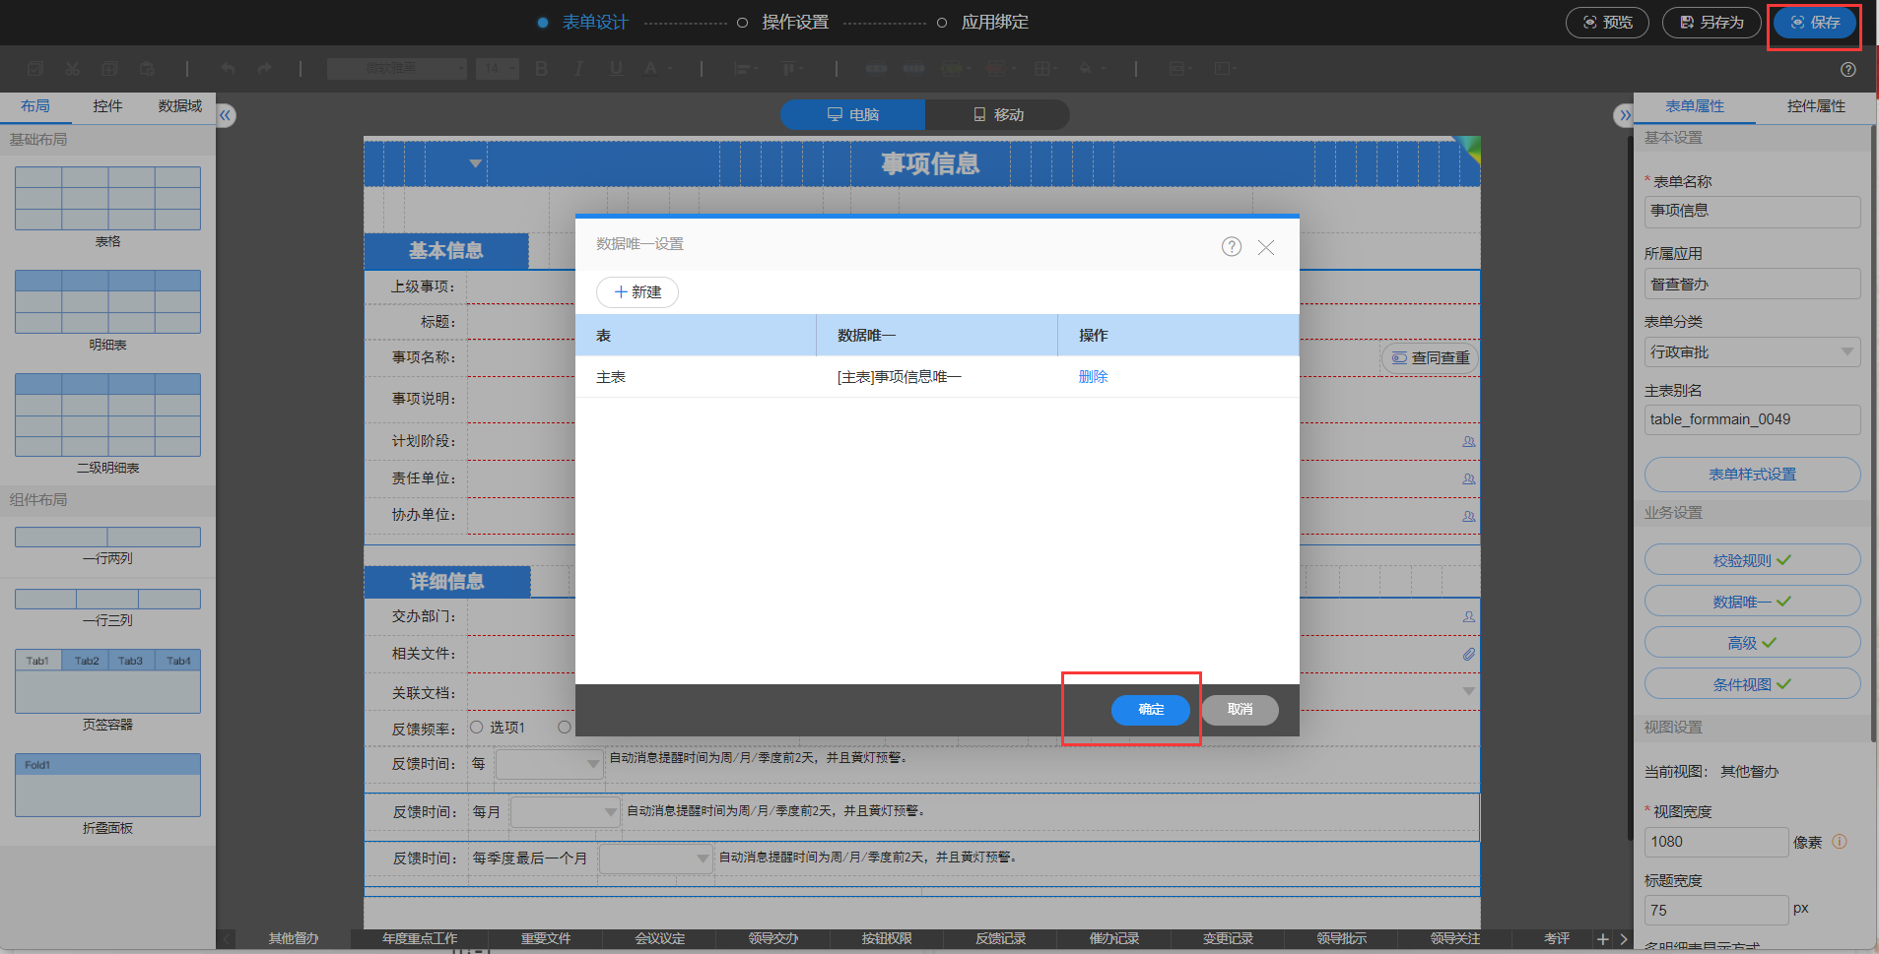Collapse the right properties panel with the double-arrow
Image resolution: width=1879 pixels, height=954 pixels.
1624,116
